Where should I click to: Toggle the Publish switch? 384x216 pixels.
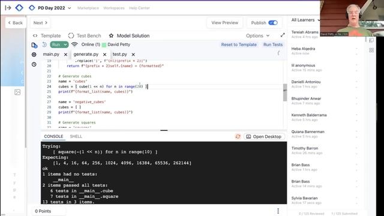tap(273, 23)
